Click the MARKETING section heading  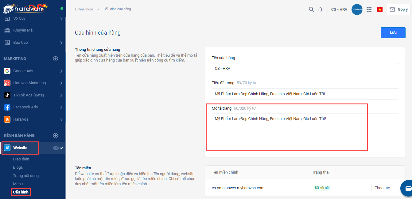(x=15, y=59)
